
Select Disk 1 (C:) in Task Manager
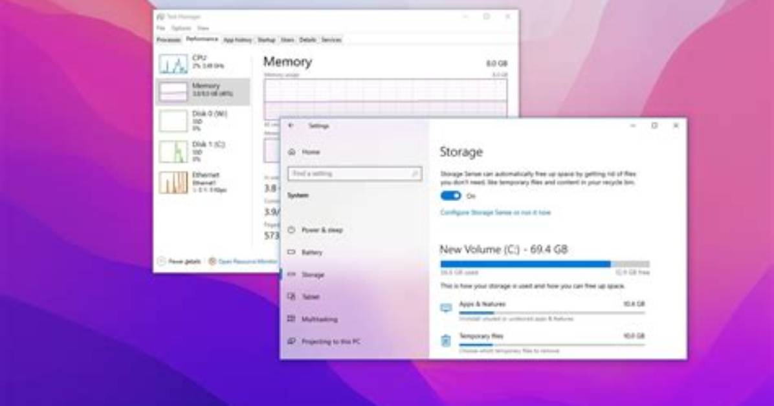pos(203,151)
